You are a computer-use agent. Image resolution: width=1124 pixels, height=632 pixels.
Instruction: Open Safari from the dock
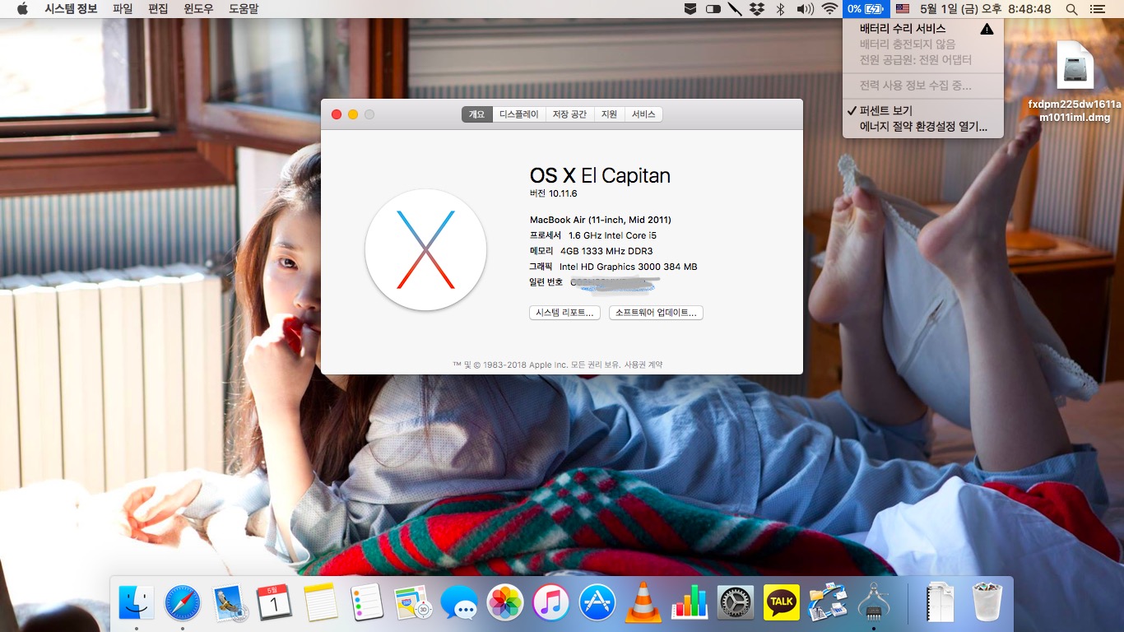click(x=182, y=603)
